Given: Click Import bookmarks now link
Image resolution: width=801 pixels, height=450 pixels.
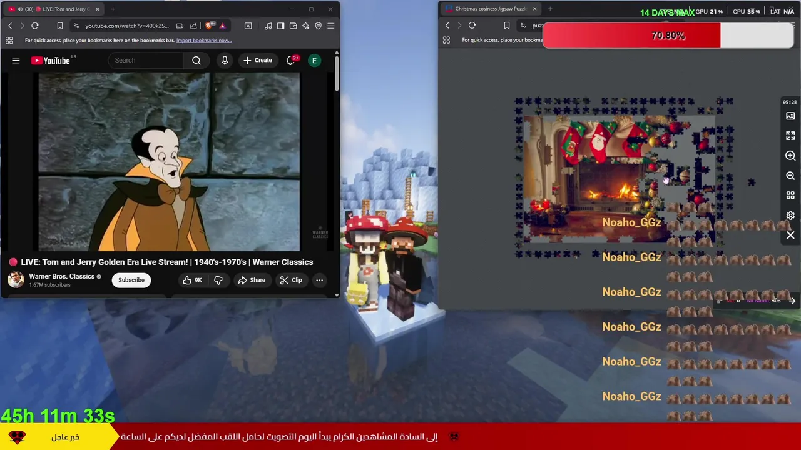Looking at the screenshot, I should (x=204, y=41).
